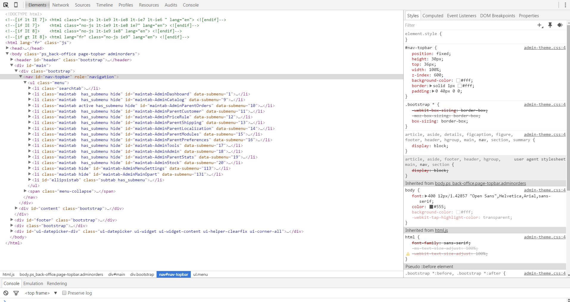Collapse the nav#nav-topbar node
The height and width of the screenshot is (302, 570).
21,77
